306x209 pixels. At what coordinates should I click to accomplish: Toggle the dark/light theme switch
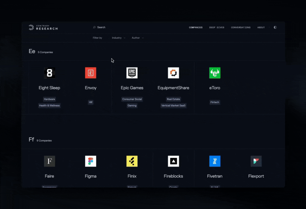click(x=275, y=28)
